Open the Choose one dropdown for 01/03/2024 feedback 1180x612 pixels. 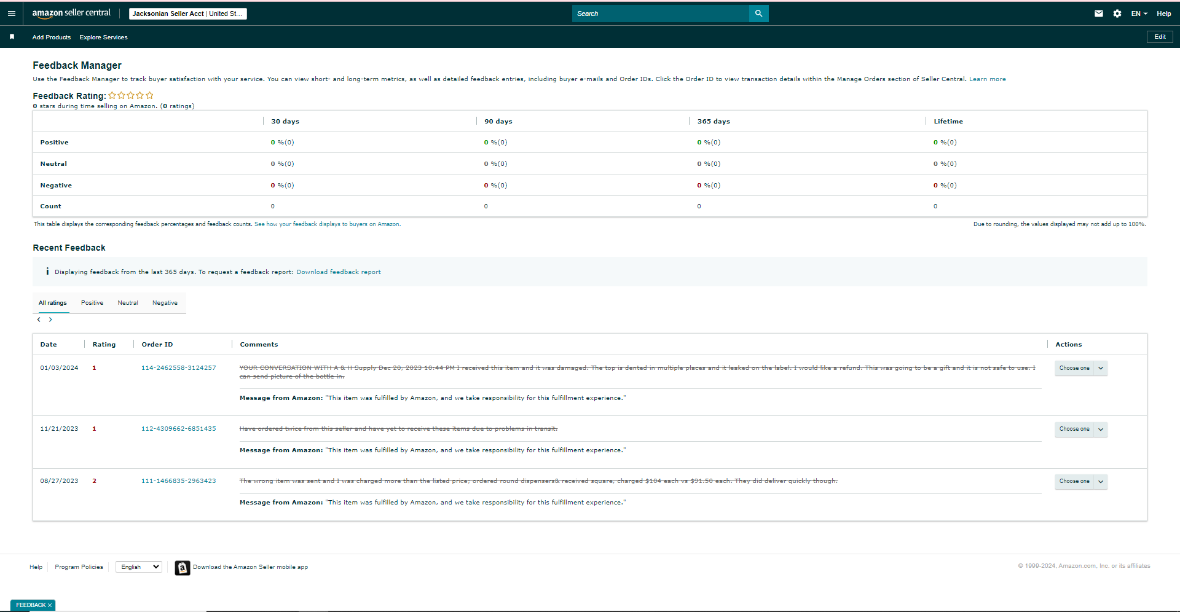(x=1081, y=368)
